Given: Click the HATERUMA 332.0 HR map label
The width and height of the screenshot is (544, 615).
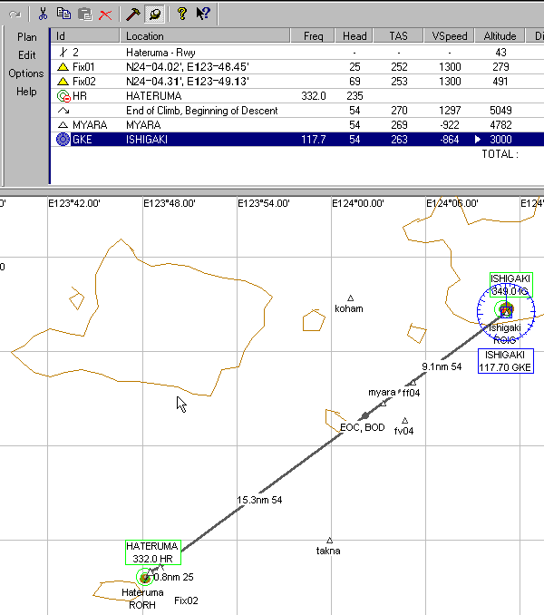Looking at the screenshot, I should (x=153, y=552).
